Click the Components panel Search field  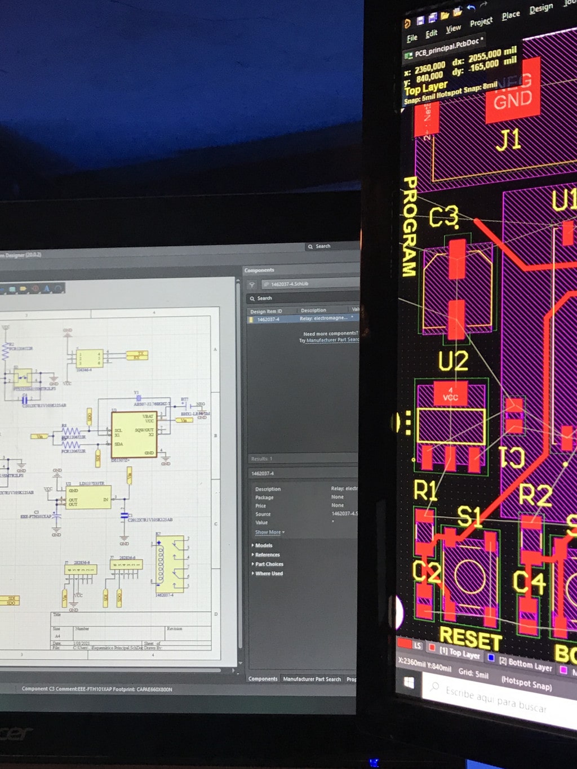coord(304,298)
